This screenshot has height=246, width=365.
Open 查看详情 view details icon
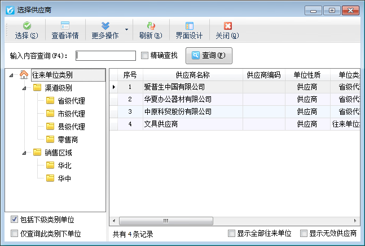click(65, 26)
